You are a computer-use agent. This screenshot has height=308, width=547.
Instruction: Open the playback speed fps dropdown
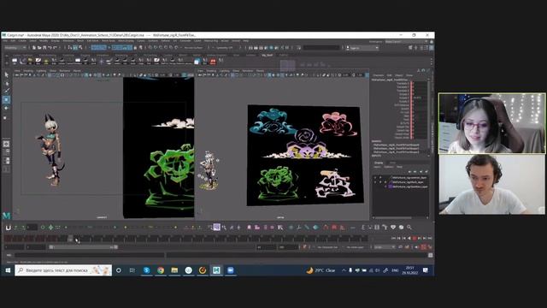385,247
